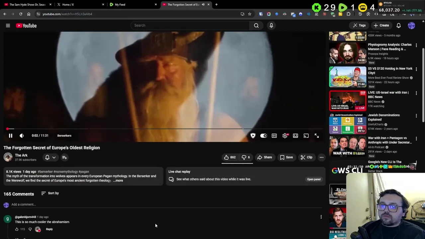Open the video settings gear
This screenshot has height=239, width=425.
click(285, 135)
